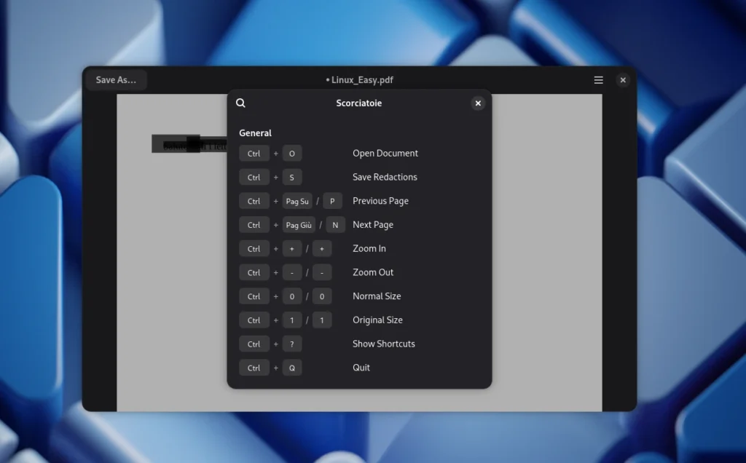Click the Q key for Quit
This screenshot has width=746, height=463.
pos(292,368)
